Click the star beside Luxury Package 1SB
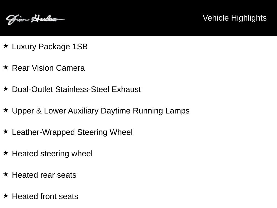The width and height of the screenshot is (277, 208). point(6,46)
